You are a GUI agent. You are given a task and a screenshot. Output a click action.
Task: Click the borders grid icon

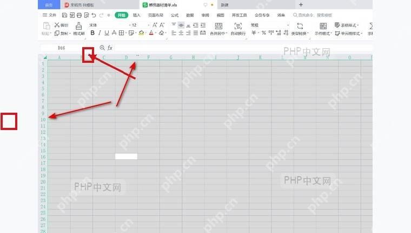[x=121, y=33]
